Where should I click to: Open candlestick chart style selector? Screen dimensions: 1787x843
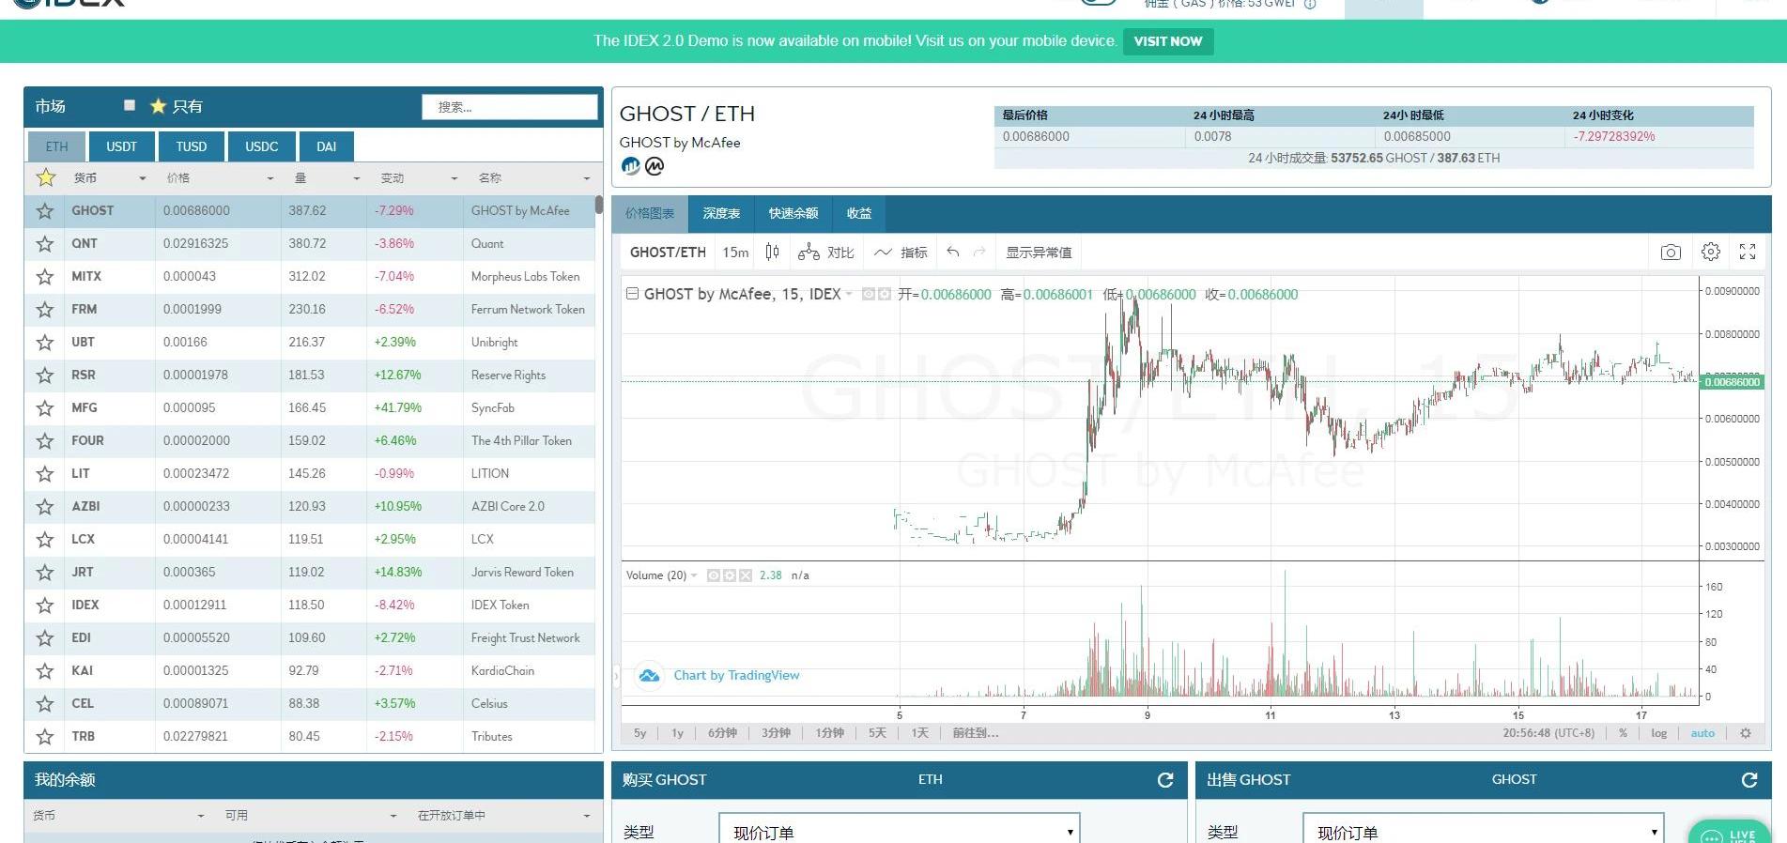pos(772,252)
